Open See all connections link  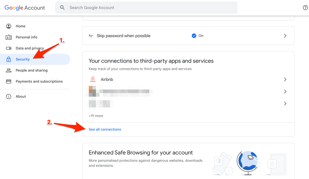105,129
